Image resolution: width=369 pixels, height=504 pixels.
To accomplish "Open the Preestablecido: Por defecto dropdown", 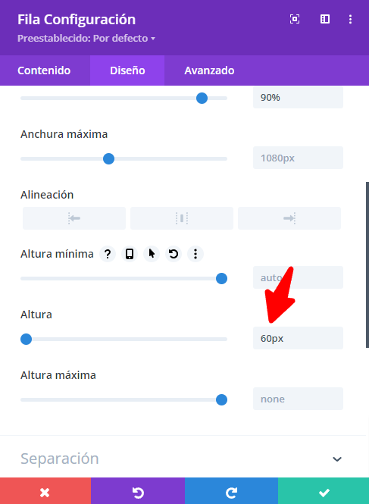I will tap(86, 38).
